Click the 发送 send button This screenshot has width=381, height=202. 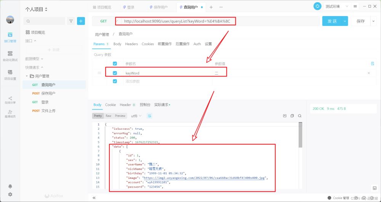(x=332, y=21)
